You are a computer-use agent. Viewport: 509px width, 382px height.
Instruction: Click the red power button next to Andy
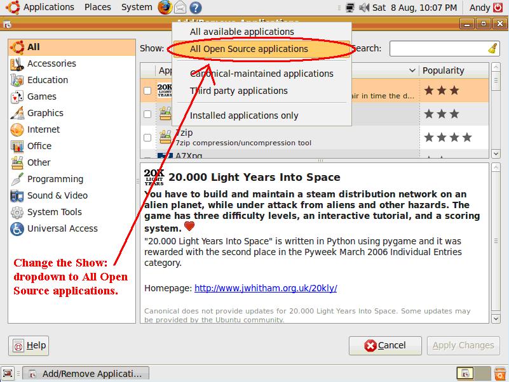498,8
